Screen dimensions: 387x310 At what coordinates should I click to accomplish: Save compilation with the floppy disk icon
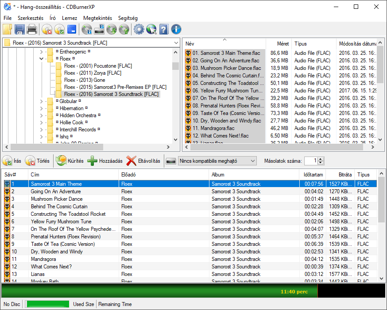tap(19, 29)
